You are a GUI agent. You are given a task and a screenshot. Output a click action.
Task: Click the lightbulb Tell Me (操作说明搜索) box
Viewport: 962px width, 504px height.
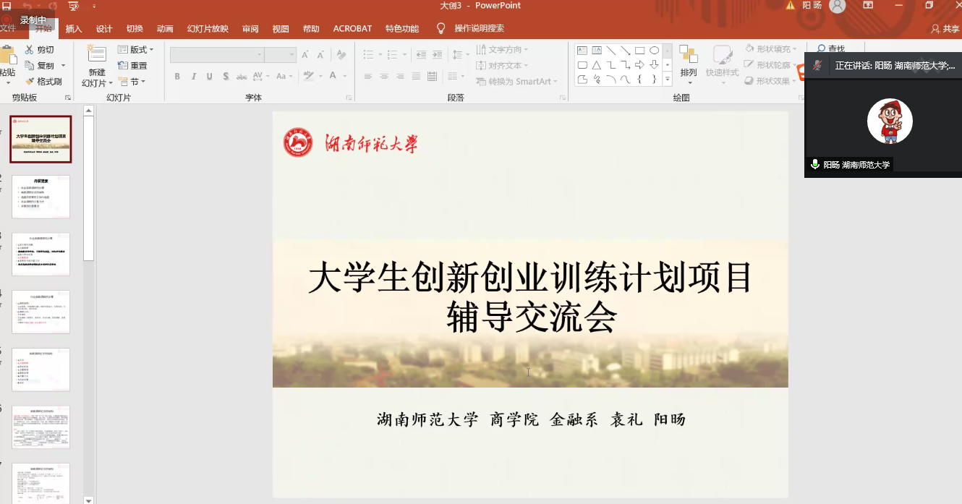(471, 28)
